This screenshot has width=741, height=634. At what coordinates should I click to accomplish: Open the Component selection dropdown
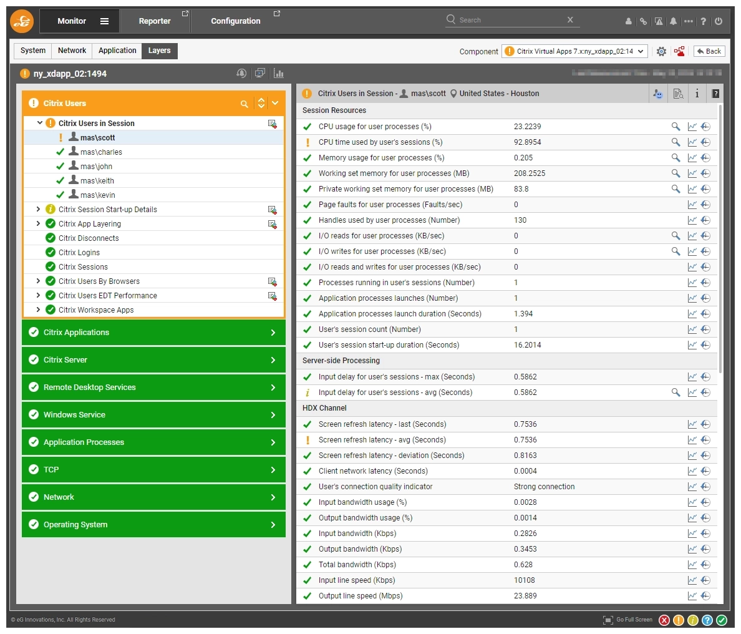[x=574, y=52]
